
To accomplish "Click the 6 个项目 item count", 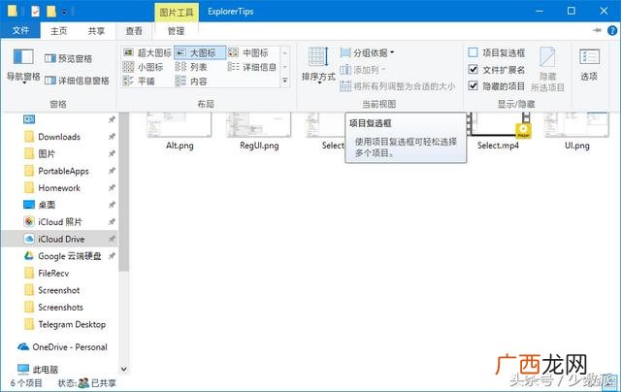I will coord(26,383).
